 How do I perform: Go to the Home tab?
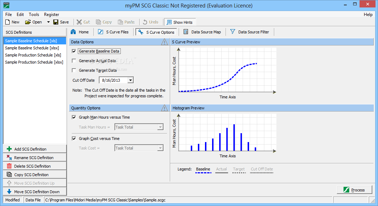click(80, 32)
